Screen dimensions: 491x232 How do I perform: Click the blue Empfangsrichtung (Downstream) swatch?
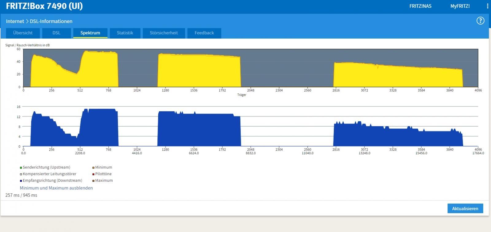tap(21, 181)
